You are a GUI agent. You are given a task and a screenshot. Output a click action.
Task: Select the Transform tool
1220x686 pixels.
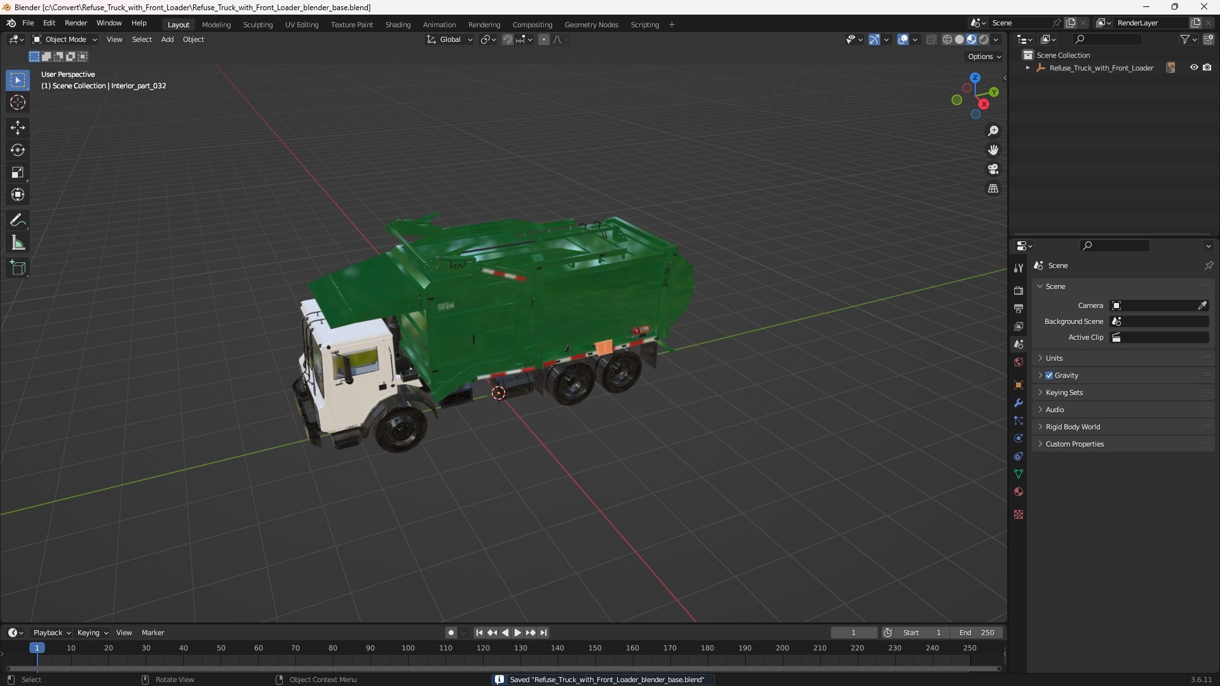(x=18, y=194)
